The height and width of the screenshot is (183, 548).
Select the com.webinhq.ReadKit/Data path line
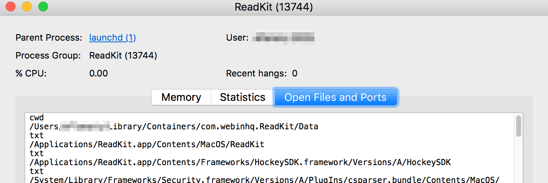[174, 126]
